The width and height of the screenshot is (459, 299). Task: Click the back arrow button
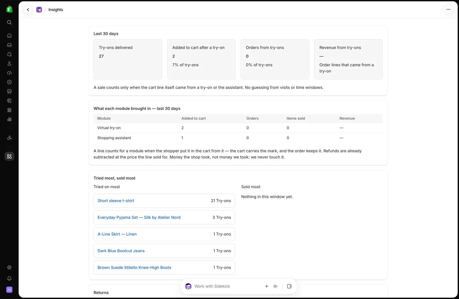click(28, 9)
